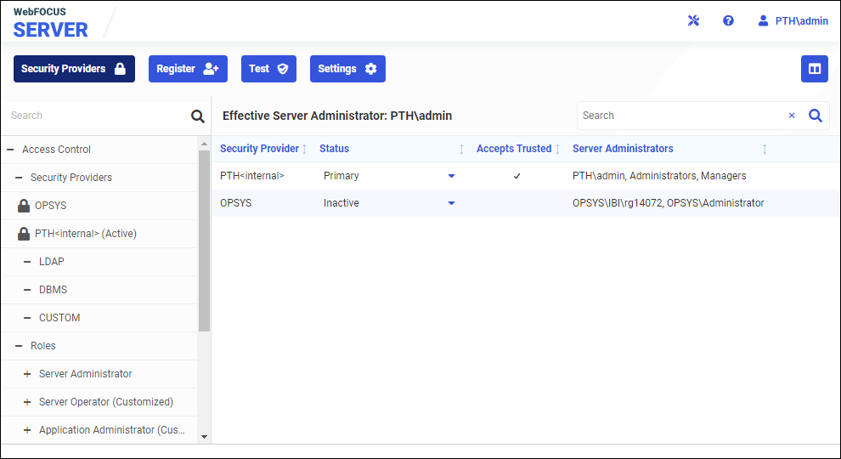841x459 pixels.
Task: Click the Test button
Action: point(268,69)
